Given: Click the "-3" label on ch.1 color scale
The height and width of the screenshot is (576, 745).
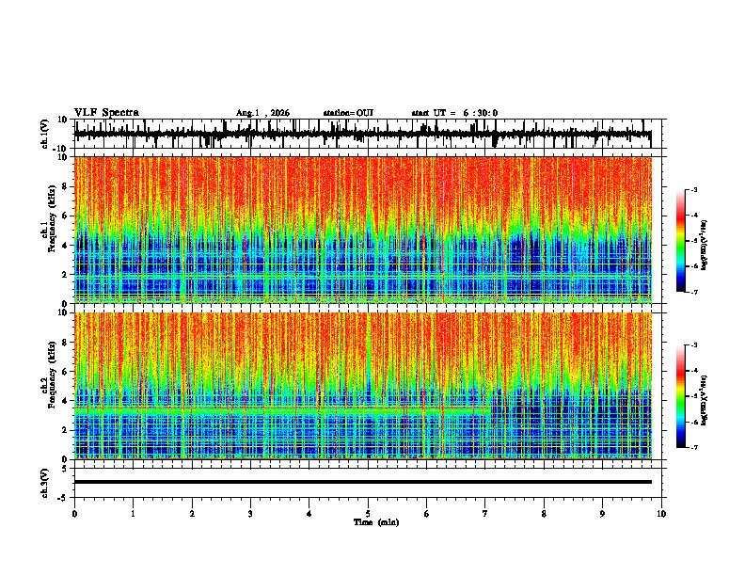Looking at the screenshot, I should (693, 189).
